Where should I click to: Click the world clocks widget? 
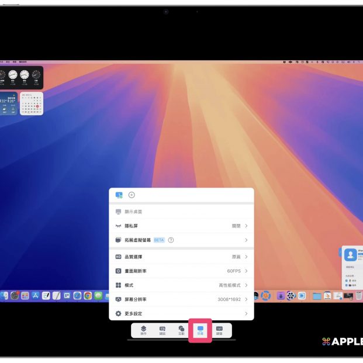pyautogui.click(x=21, y=75)
